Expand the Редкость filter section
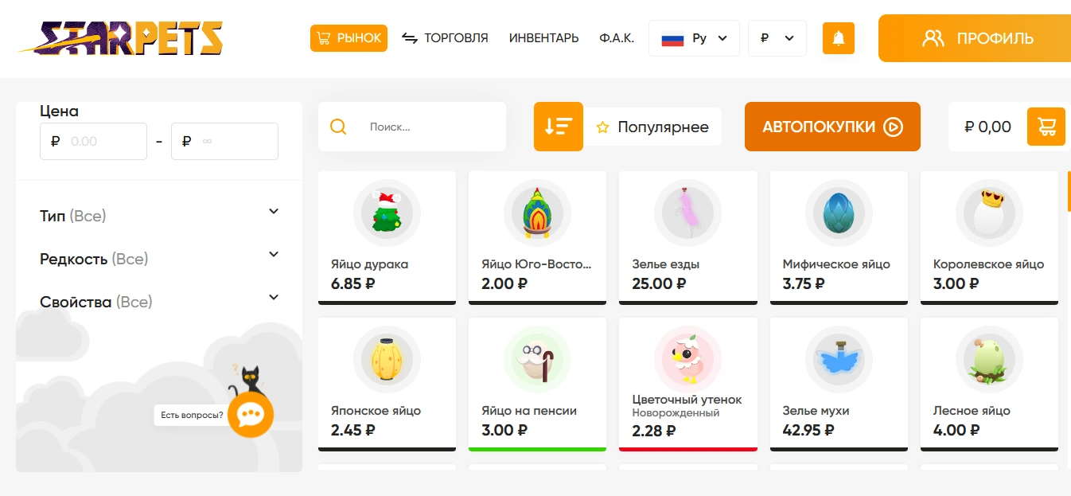The image size is (1071, 496). pyautogui.click(x=159, y=258)
